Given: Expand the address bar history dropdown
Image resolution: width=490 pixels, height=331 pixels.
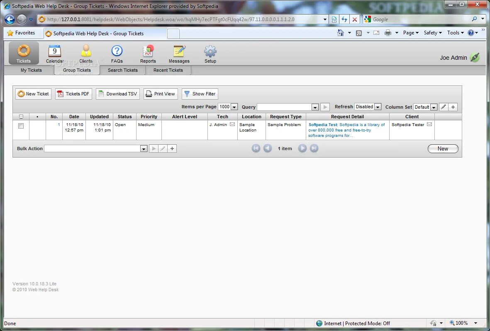Looking at the screenshot, I should tap(325, 19).
